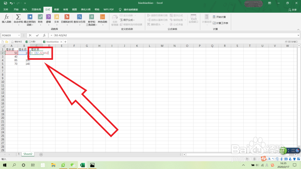
Task: Open the 其他函数 more functions menu
Action: 103,20
